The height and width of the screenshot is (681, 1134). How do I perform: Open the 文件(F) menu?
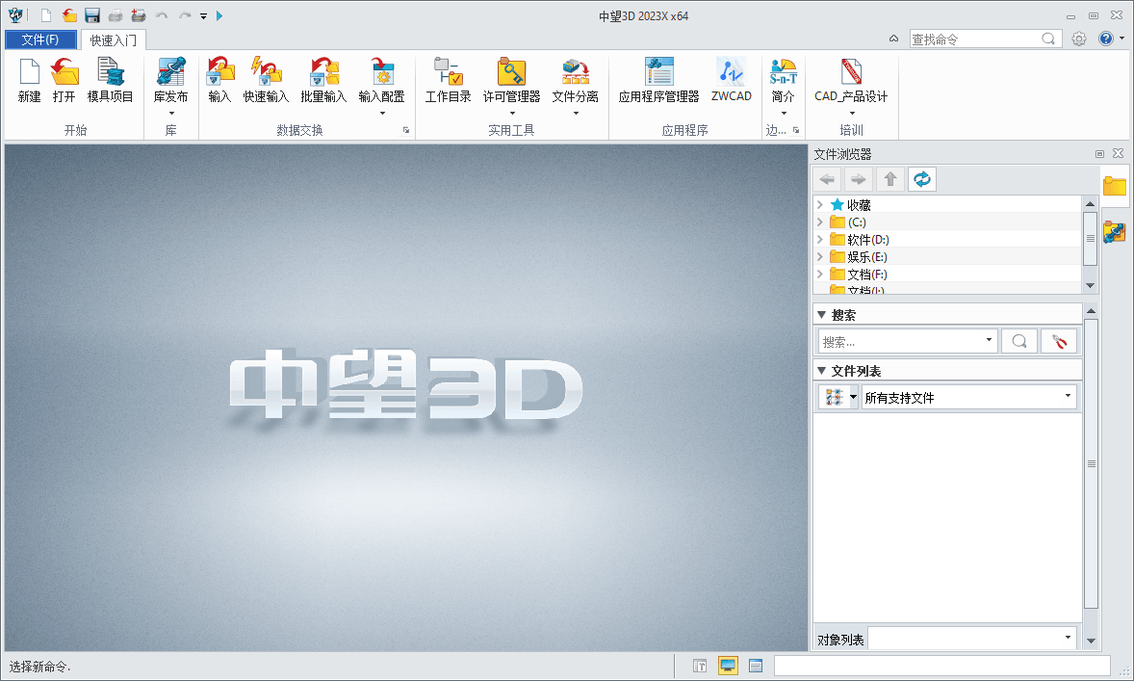coord(39,39)
